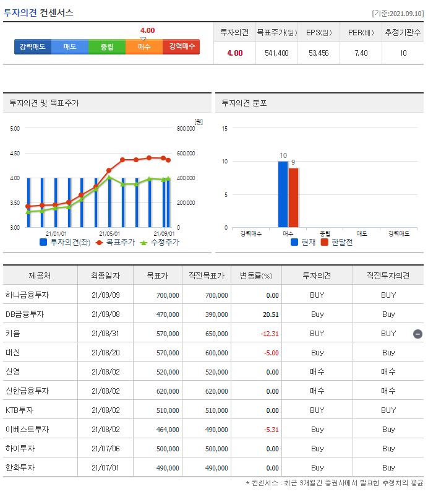Select the 신한금융투자 provider name
428x494 pixels.
pyautogui.click(x=27, y=391)
